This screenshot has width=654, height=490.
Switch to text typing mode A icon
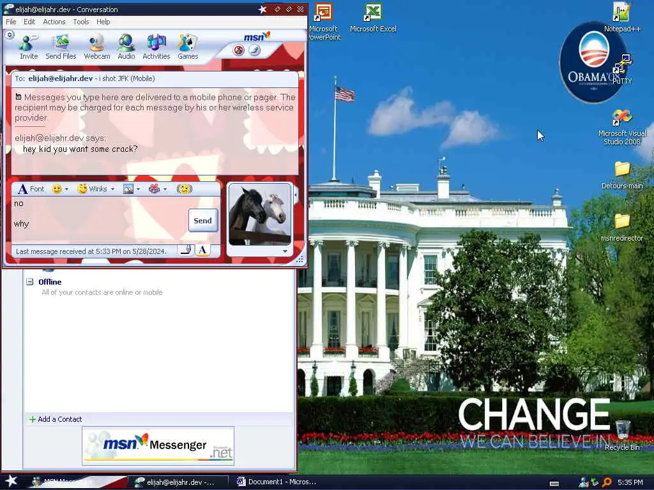pos(202,250)
